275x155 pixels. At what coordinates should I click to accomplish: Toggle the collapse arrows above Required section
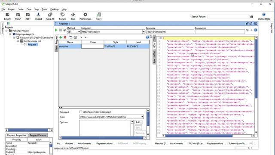(x=61, y=108)
